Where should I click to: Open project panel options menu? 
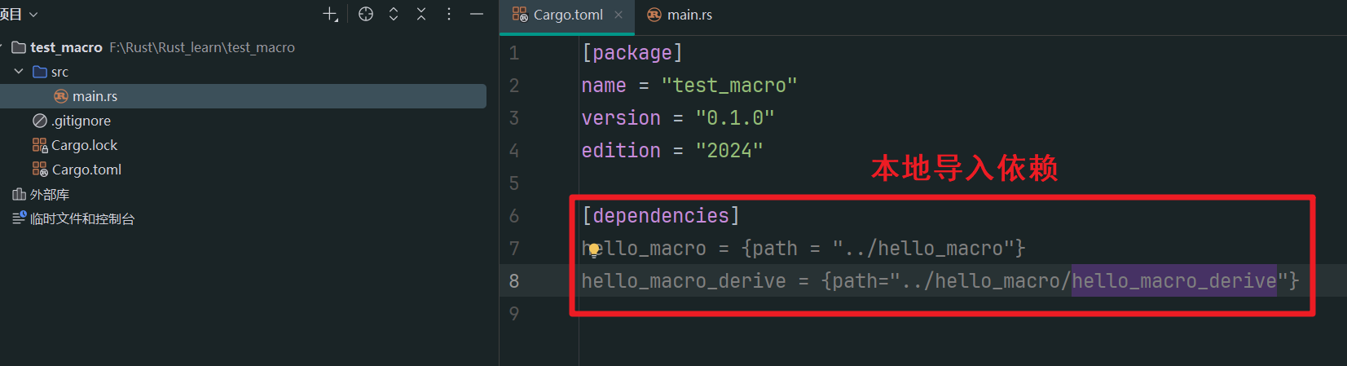tap(449, 15)
